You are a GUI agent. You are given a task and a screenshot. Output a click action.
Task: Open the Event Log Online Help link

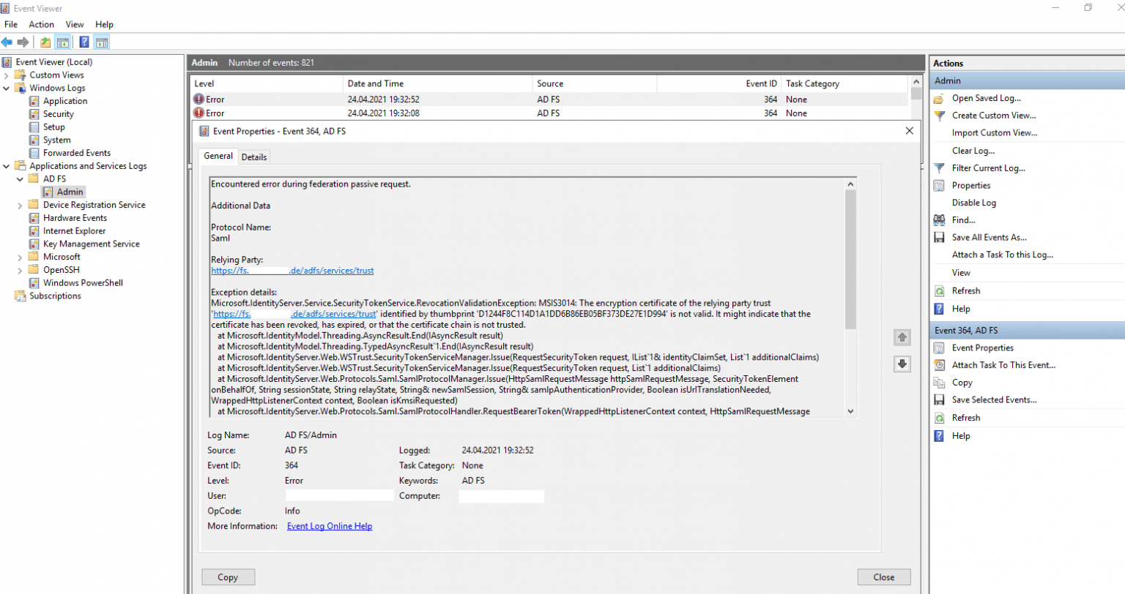point(330,525)
